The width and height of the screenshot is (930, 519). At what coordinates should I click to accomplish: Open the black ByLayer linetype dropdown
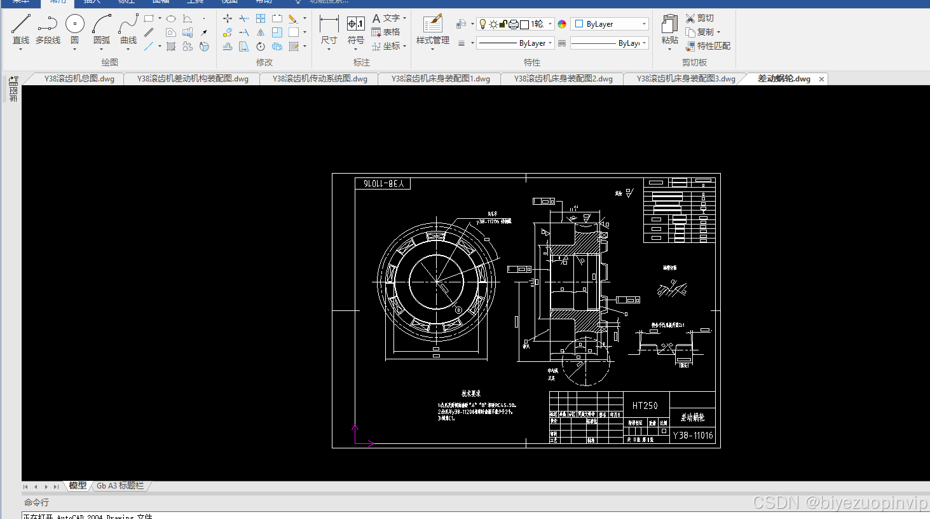coord(550,43)
